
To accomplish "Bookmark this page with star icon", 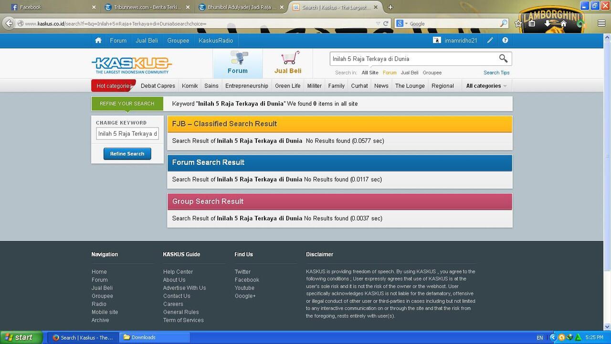I will [518, 23].
